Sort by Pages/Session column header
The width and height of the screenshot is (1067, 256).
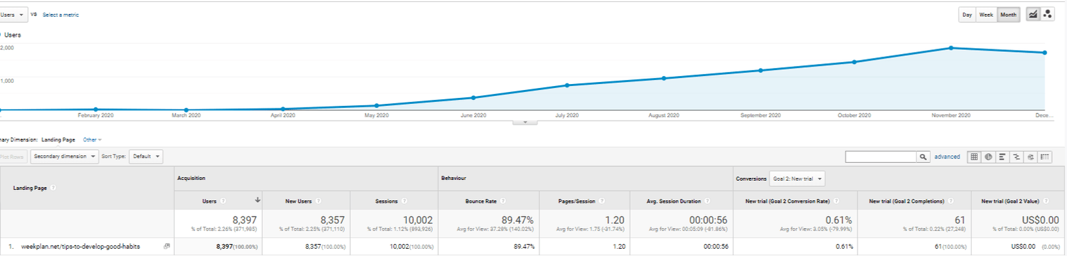(x=577, y=201)
